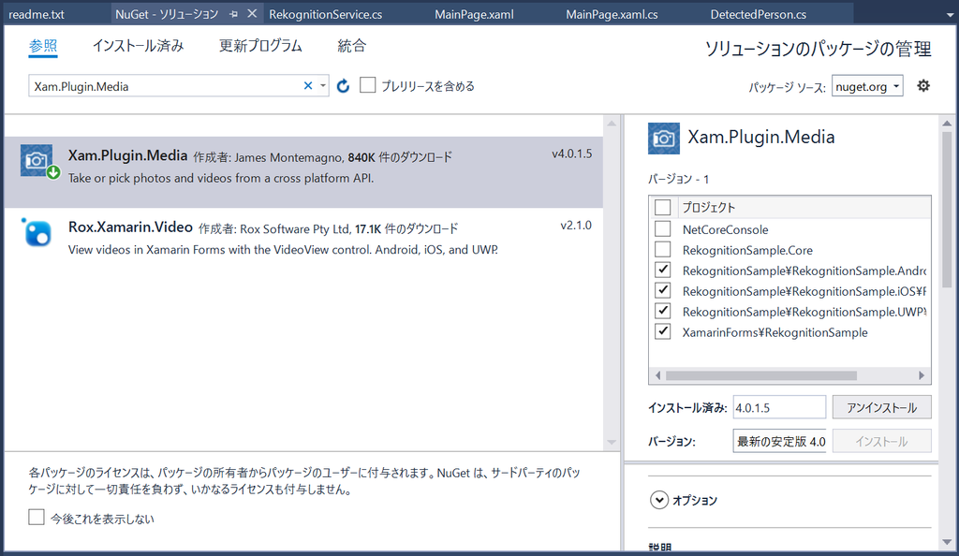Expand the Options section
959x556 pixels.
(658, 500)
